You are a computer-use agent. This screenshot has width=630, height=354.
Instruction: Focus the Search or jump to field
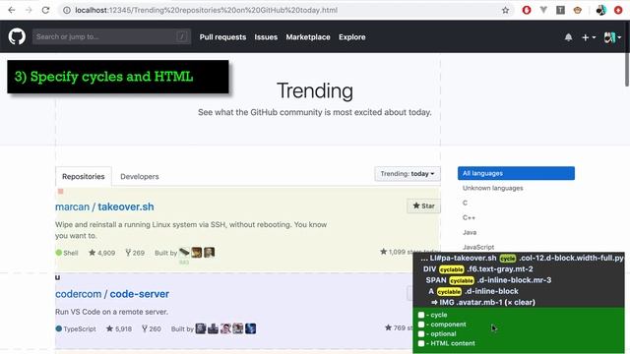point(111,36)
